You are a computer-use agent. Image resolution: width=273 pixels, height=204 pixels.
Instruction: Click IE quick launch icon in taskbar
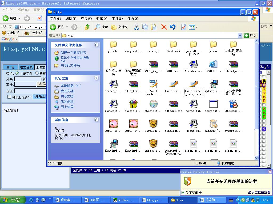pyautogui.click(x=31, y=200)
